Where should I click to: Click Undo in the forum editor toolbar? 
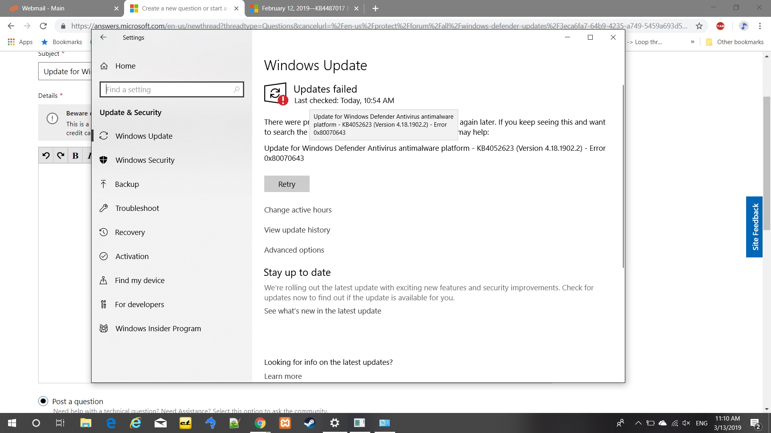46,156
